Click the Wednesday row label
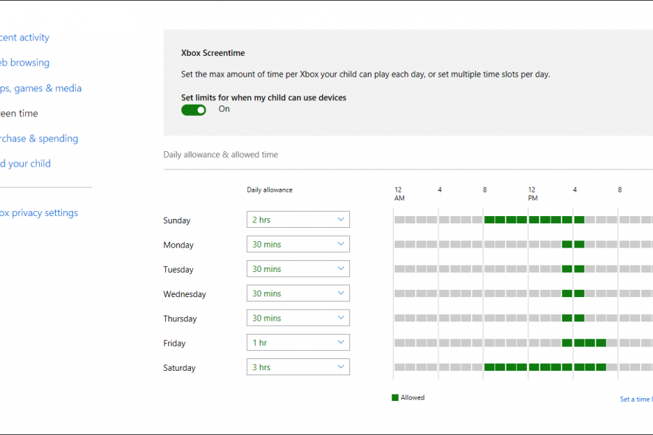The width and height of the screenshot is (653, 435). coord(184,294)
